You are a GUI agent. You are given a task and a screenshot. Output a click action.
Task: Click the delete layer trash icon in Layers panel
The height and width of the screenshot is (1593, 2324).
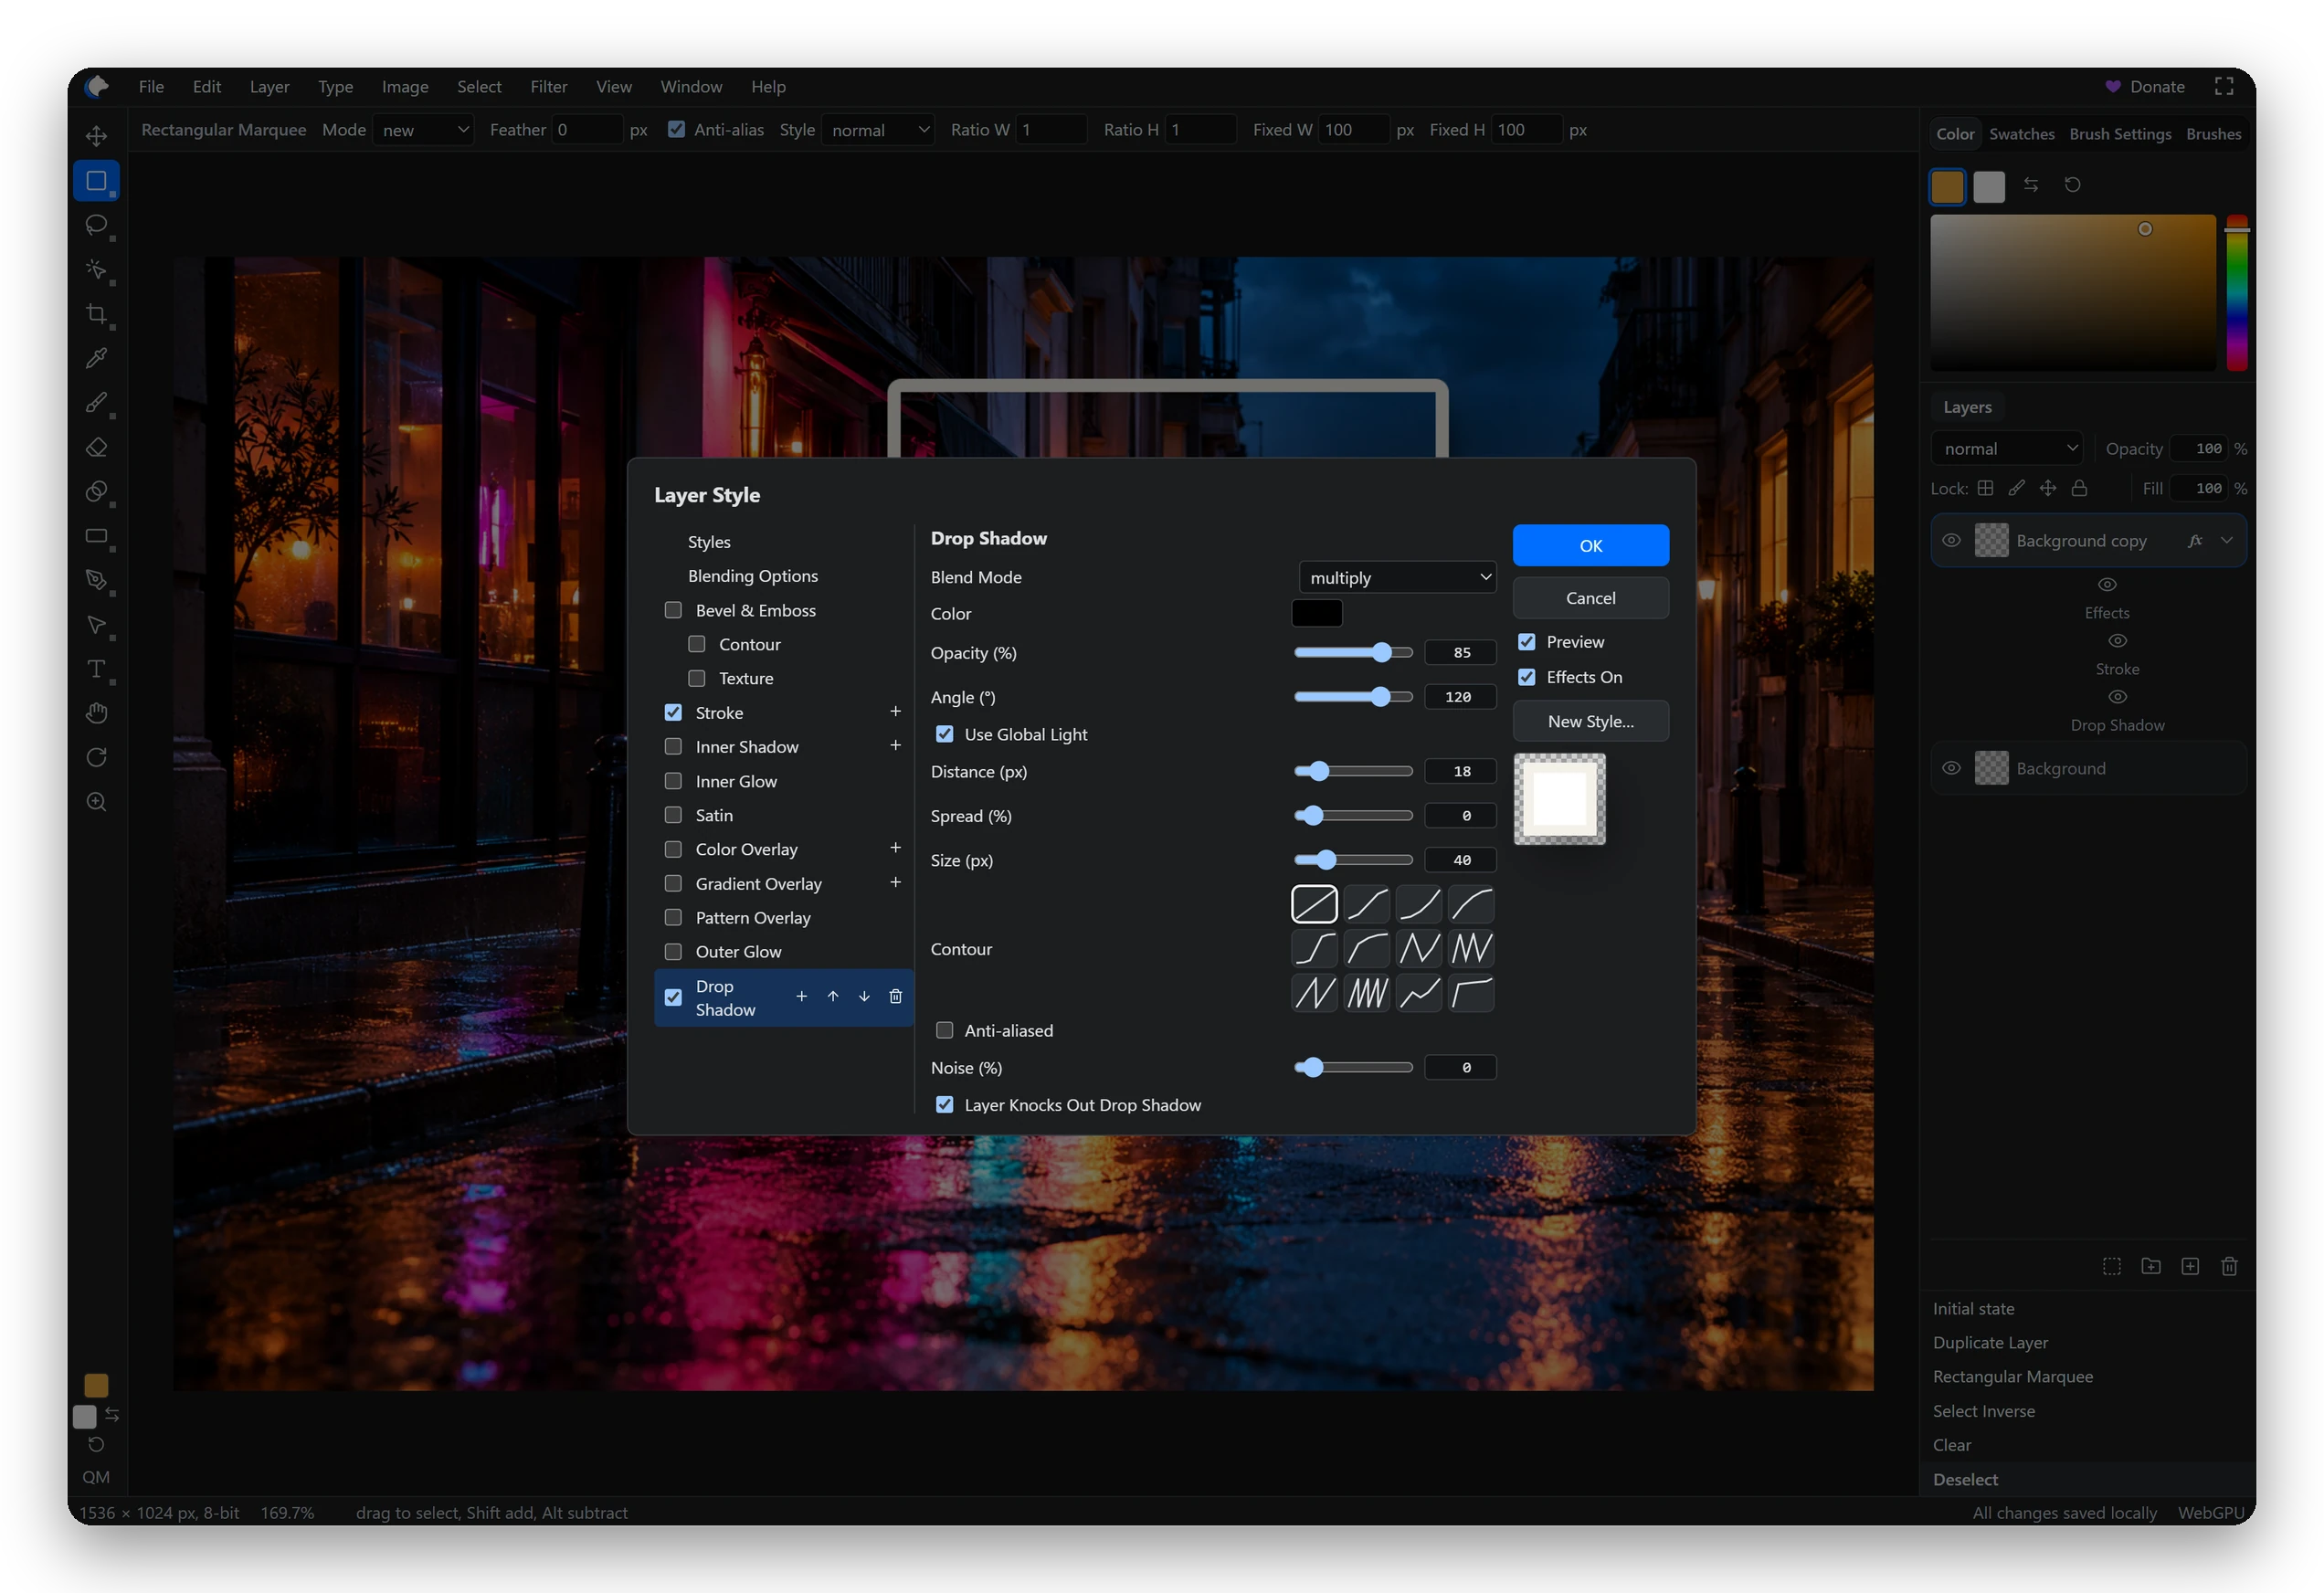tap(2229, 1266)
